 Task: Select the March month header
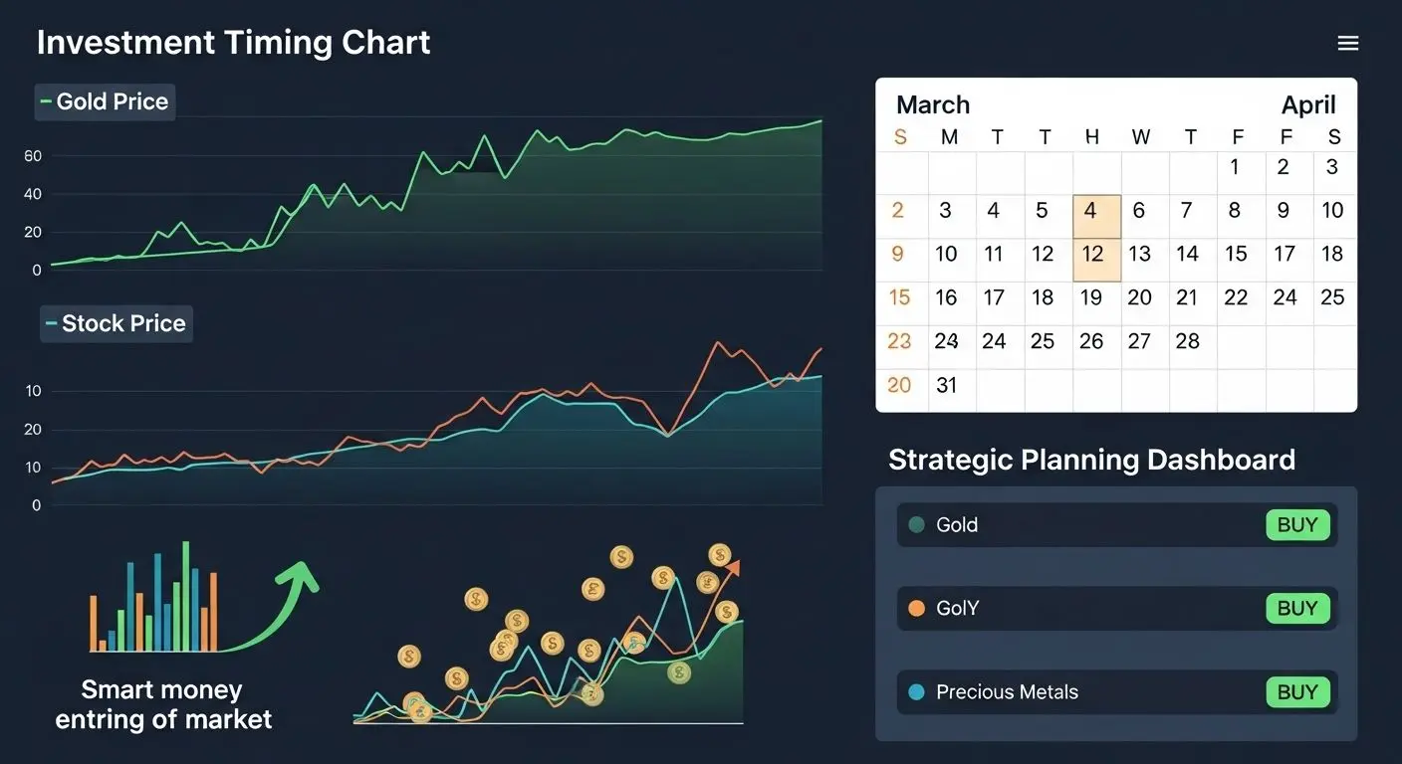click(x=932, y=104)
